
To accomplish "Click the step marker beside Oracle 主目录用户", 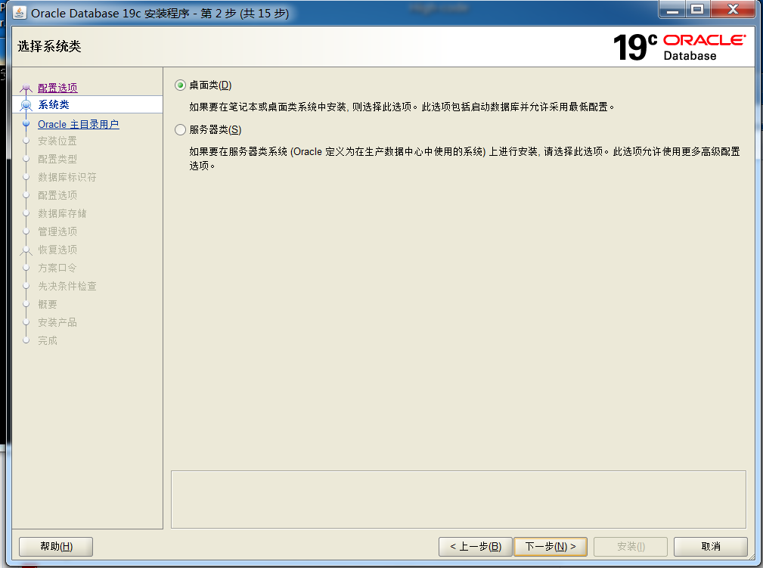I will [26, 124].
